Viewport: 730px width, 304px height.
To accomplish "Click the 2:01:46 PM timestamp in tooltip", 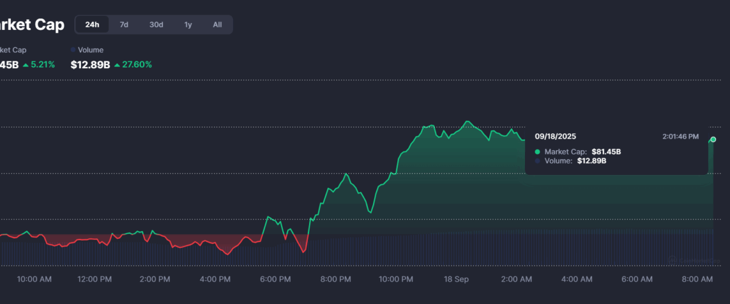I will (x=680, y=137).
